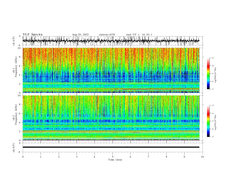Click the "-3" label on ch.1 colorbar
The height and width of the screenshot is (176, 228).
212,58
